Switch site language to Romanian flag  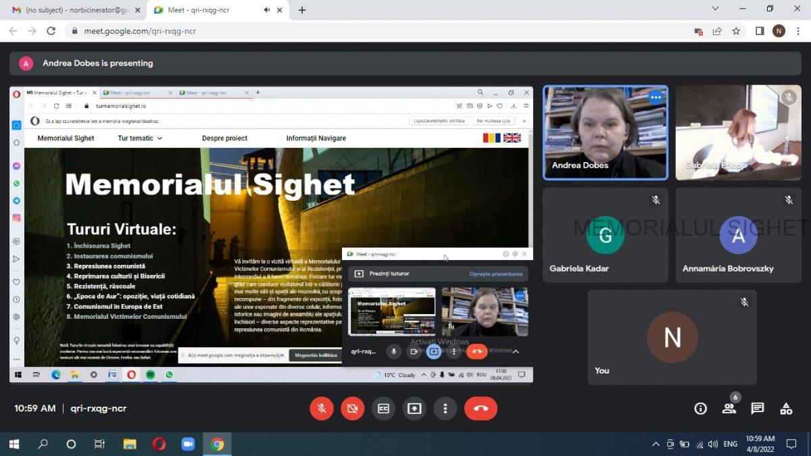[x=491, y=138]
